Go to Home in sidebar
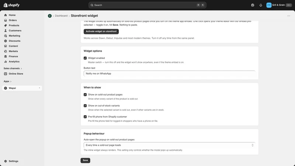This screenshot has height=166, width=295. coord(12,15)
